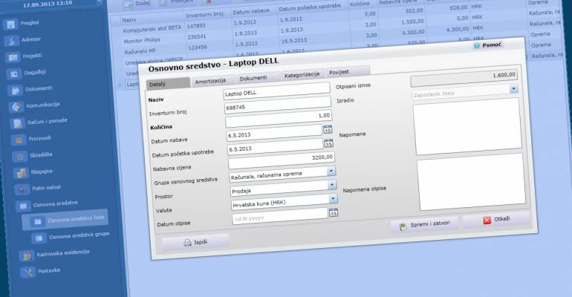Click Nabavna cijena field 3200,00
The image size is (572, 297).
(282, 160)
